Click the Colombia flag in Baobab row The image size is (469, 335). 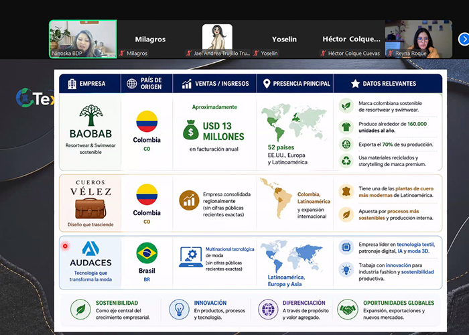(147, 121)
